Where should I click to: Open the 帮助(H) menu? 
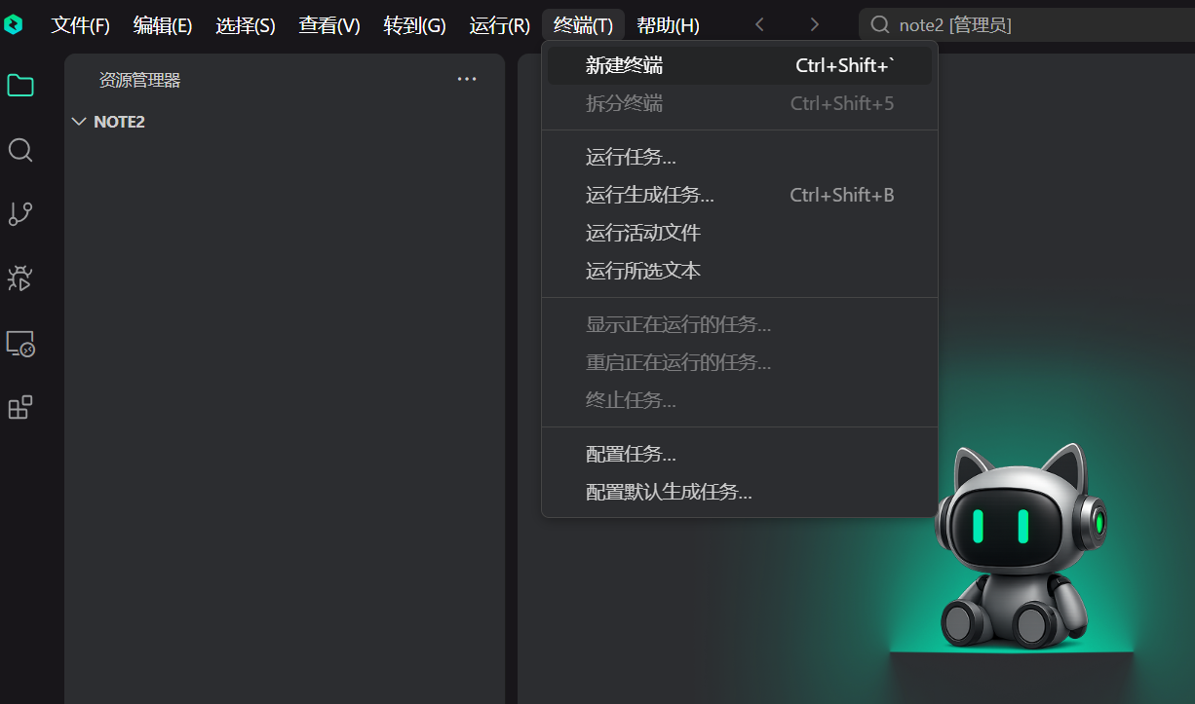click(x=668, y=25)
